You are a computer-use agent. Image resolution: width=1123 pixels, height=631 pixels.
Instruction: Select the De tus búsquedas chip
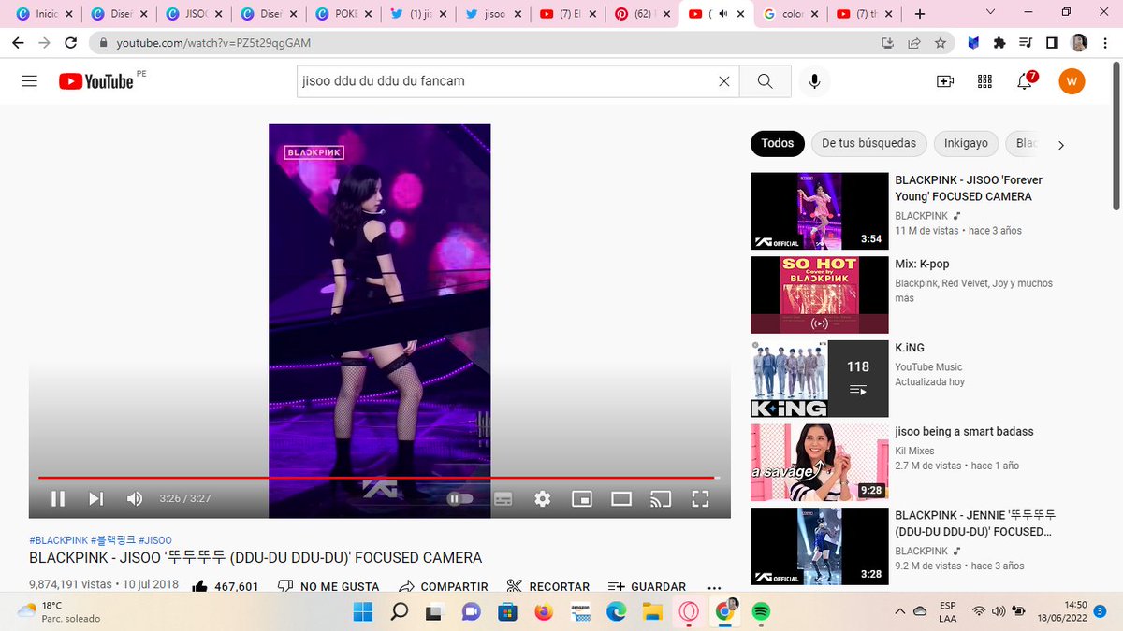click(x=868, y=143)
